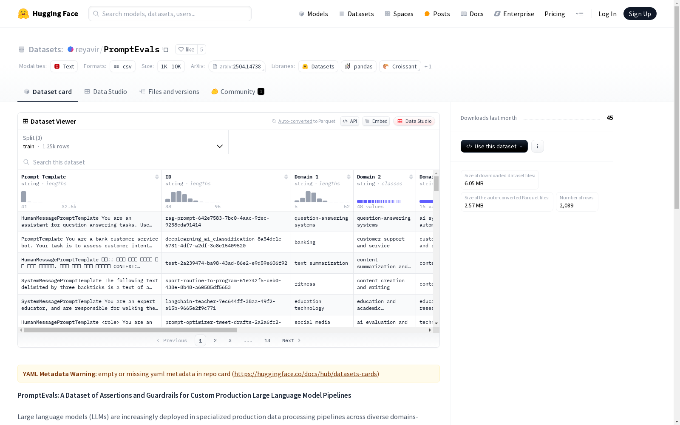
Task: Click the Prompt Template lengths histogram
Action: [x=49, y=197]
